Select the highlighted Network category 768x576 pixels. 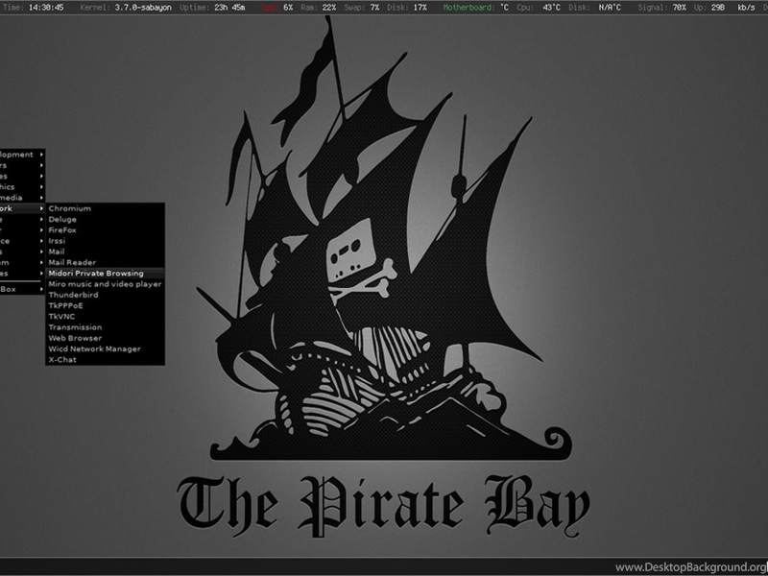22,208
